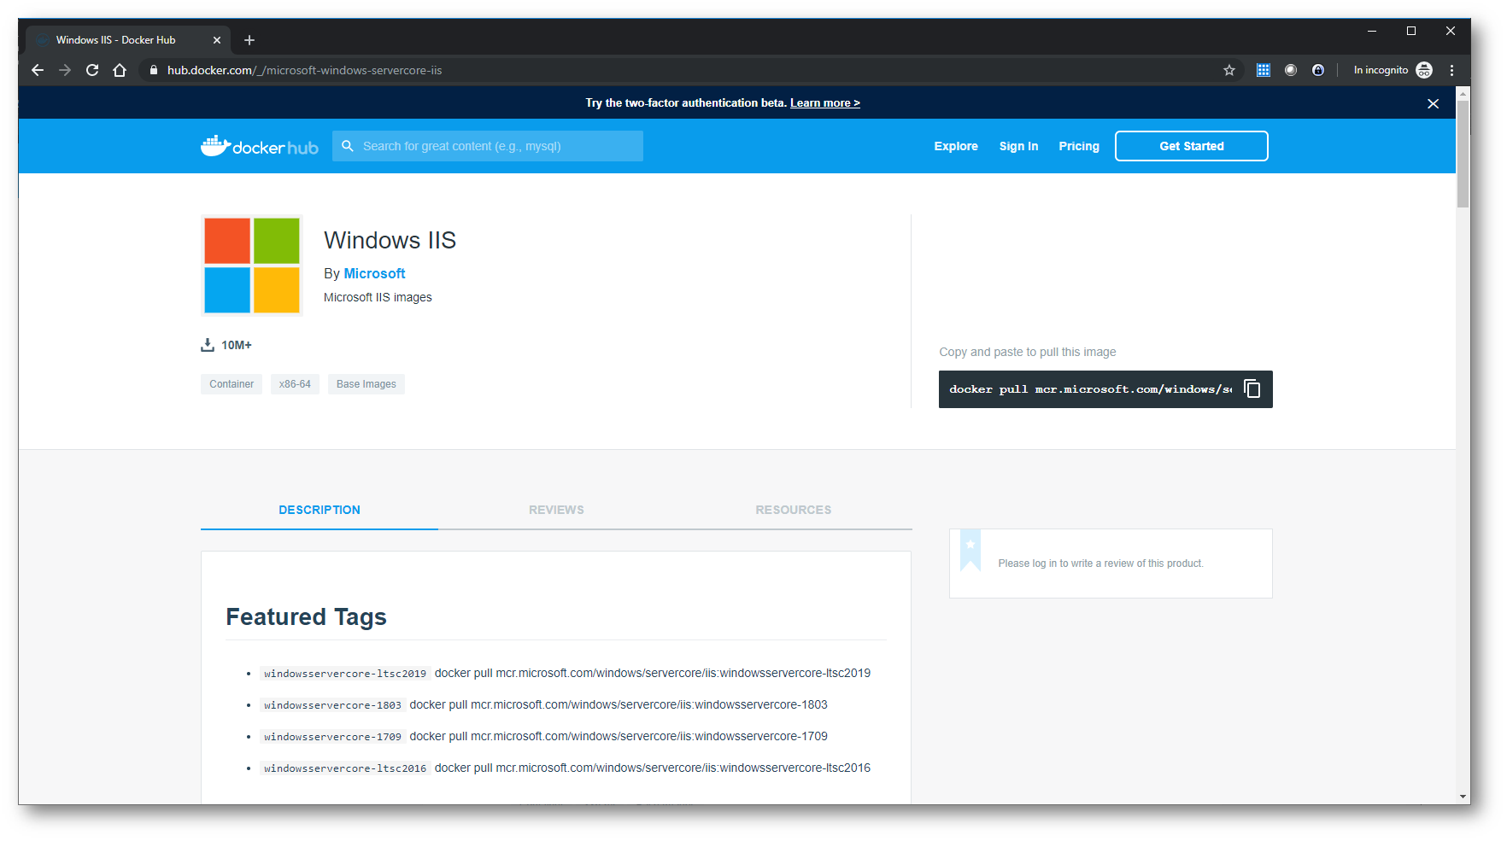Click the windowsservercore-1803 tag code

point(332,705)
